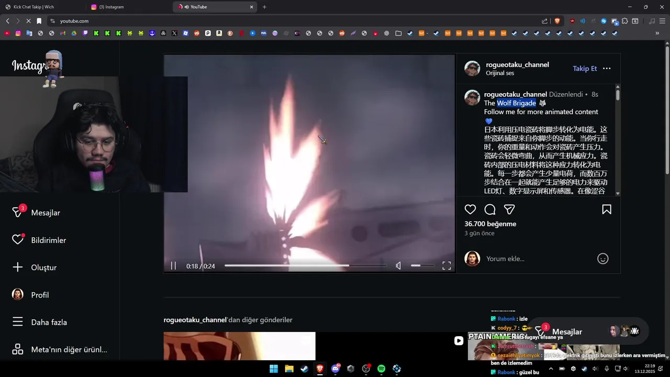Adjust the video volume slider
The height and width of the screenshot is (377, 670).
[422, 266]
